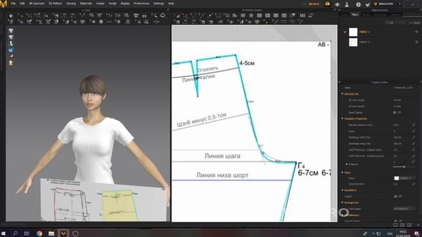Viewport: 422px width, 237px height.
Task: Click the orange point icon in 2D toolbar second row
Action: click(x=266, y=22)
